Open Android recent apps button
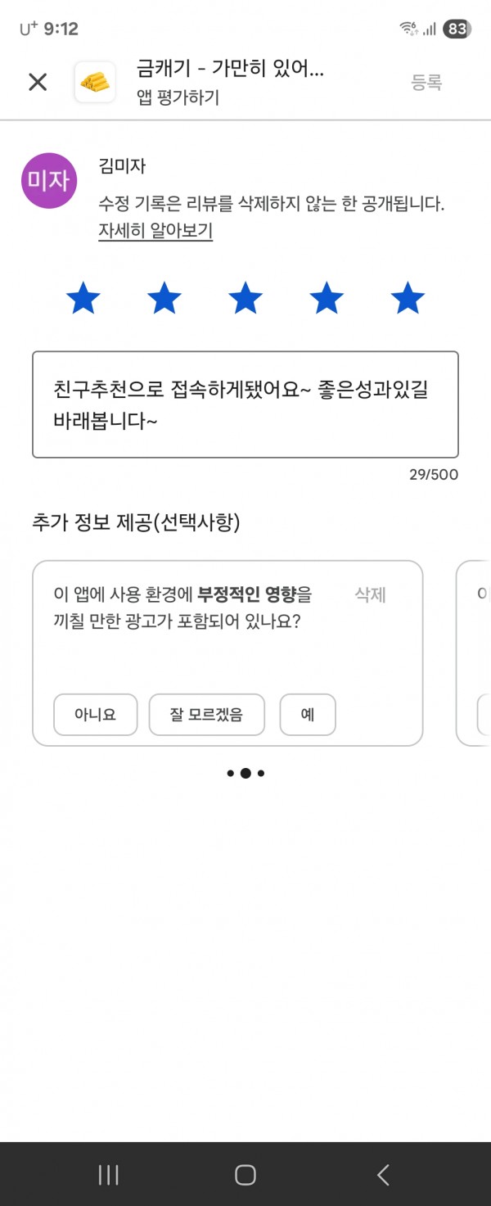 point(108,1175)
